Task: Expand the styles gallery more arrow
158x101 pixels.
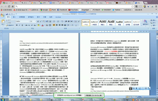Action: 141,25
